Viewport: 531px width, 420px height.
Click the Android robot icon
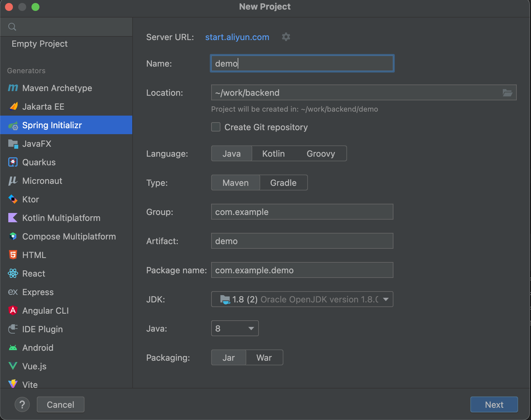pyautogui.click(x=13, y=347)
